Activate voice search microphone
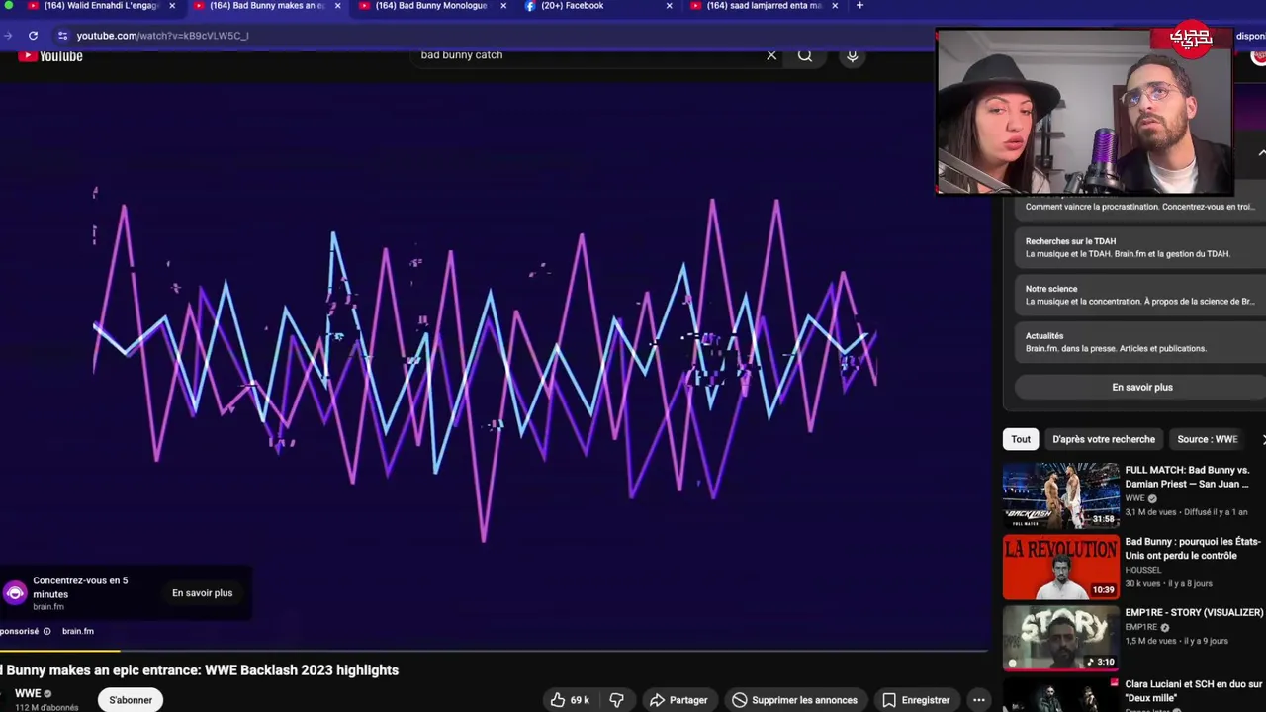1266x712 pixels. tap(852, 55)
